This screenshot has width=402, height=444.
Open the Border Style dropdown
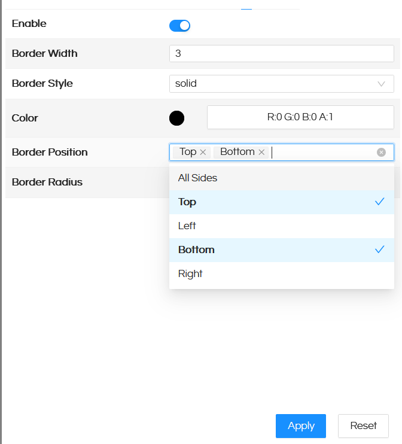click(281, 84)
